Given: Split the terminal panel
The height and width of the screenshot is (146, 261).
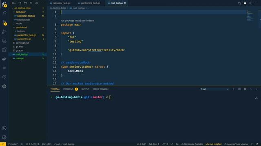Looking at the screenshot, I should pos(239,89).
